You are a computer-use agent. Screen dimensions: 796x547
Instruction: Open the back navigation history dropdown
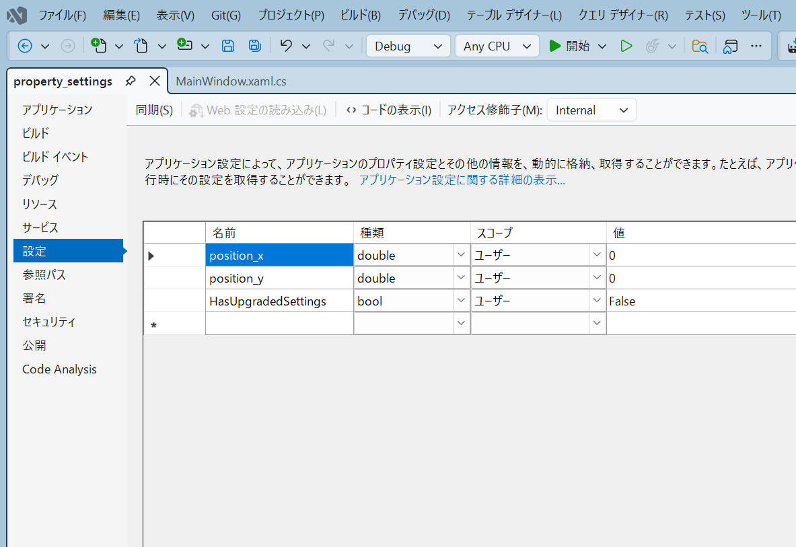click(x=45, y=46)
